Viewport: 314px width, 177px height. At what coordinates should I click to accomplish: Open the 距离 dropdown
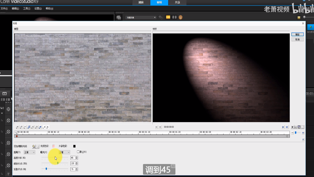tap(29, 152)
